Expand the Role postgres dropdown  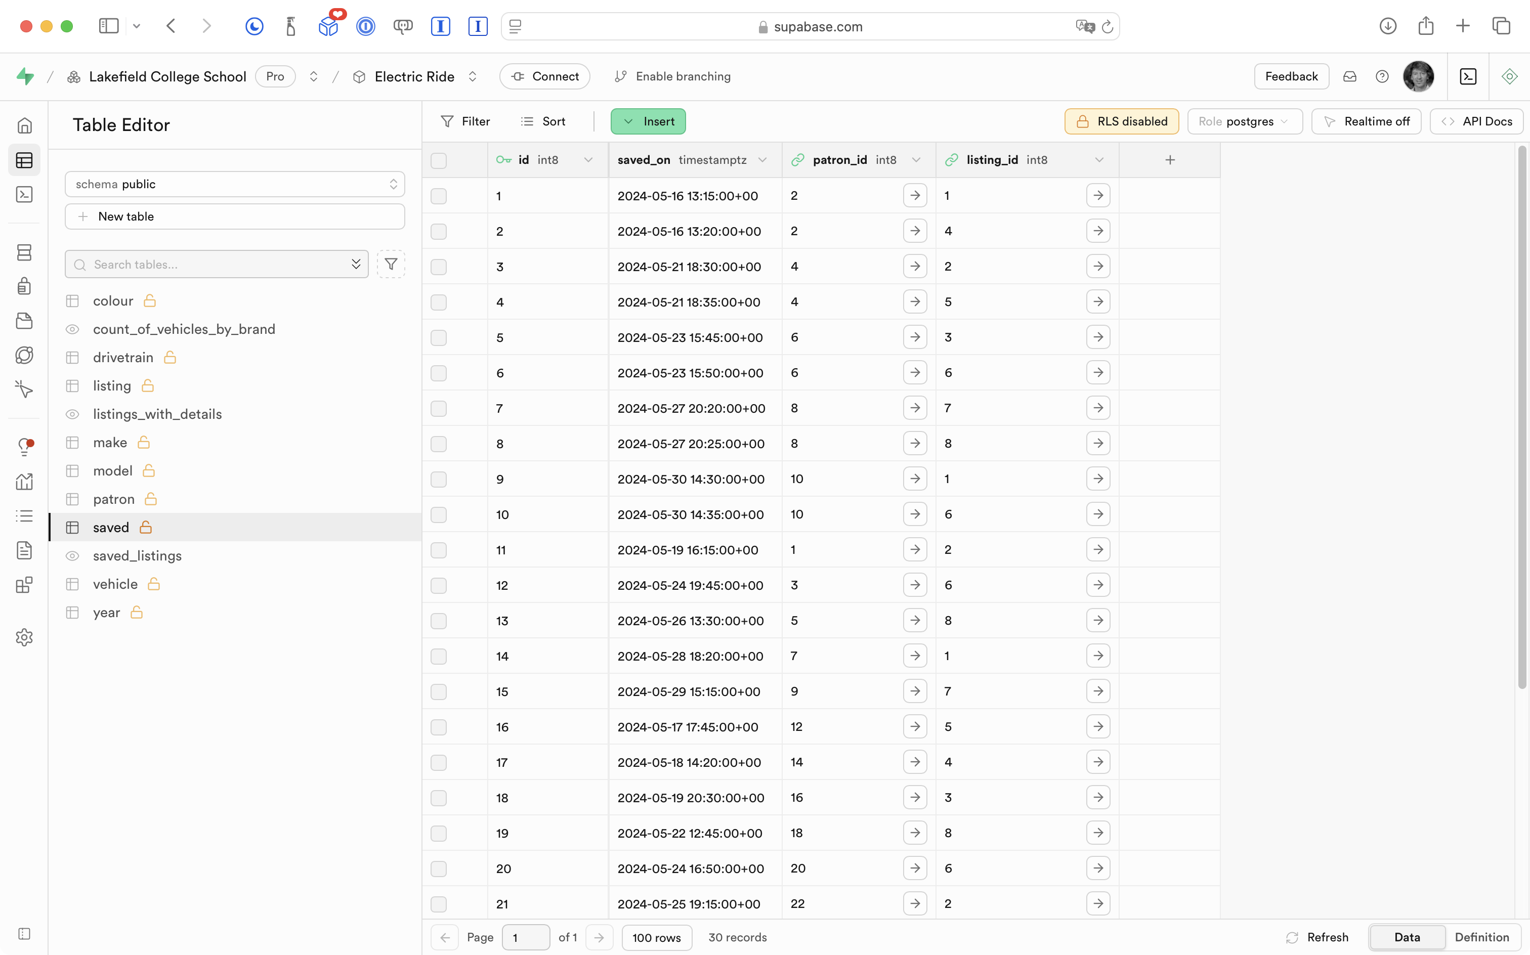(1245, 121)
